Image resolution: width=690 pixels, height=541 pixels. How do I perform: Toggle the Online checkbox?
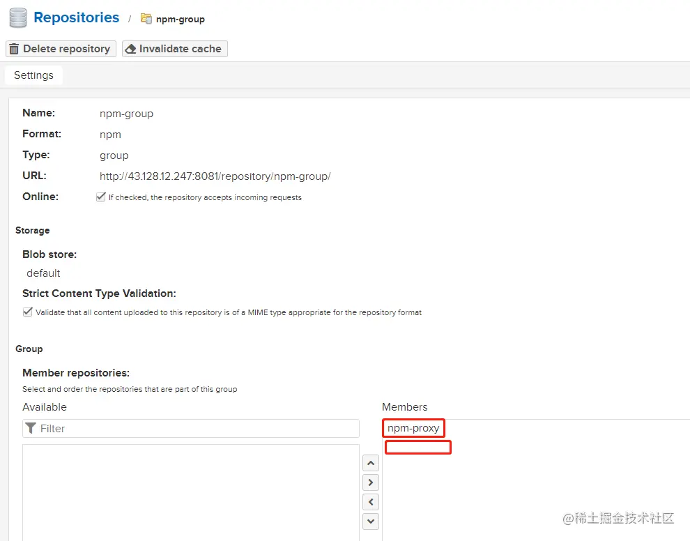click(101, 197)
